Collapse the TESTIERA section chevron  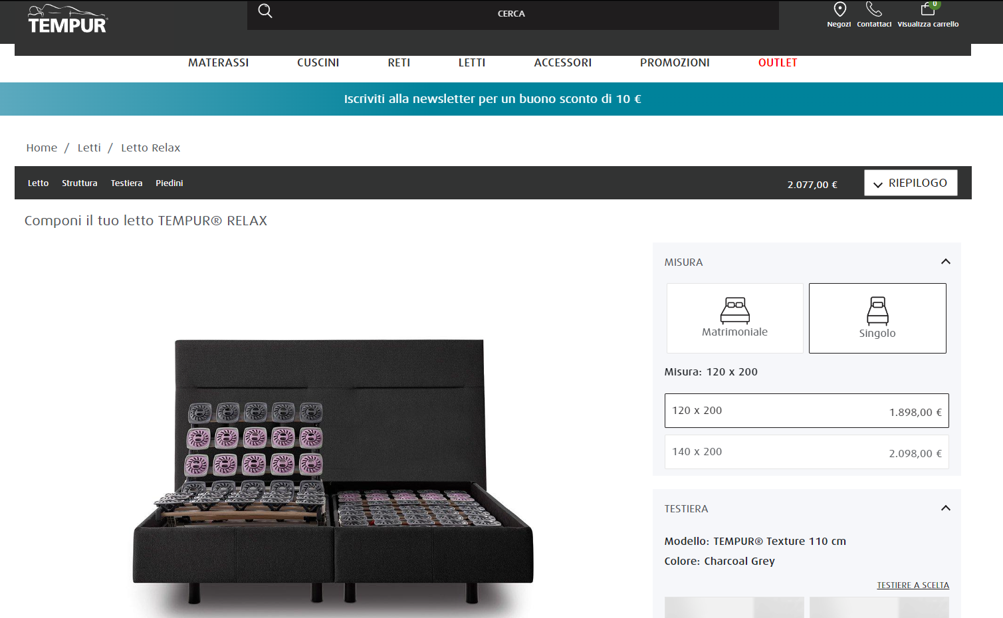click(x=945, y=508)
